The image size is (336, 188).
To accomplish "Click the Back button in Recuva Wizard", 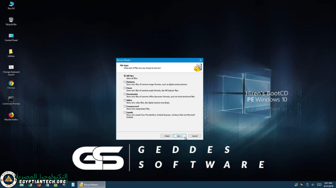I will (167, 136).
